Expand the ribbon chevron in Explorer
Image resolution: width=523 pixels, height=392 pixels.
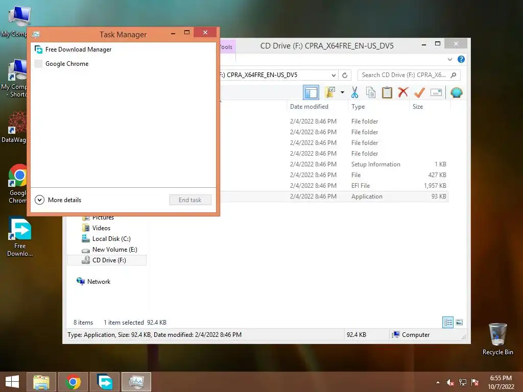450,59
